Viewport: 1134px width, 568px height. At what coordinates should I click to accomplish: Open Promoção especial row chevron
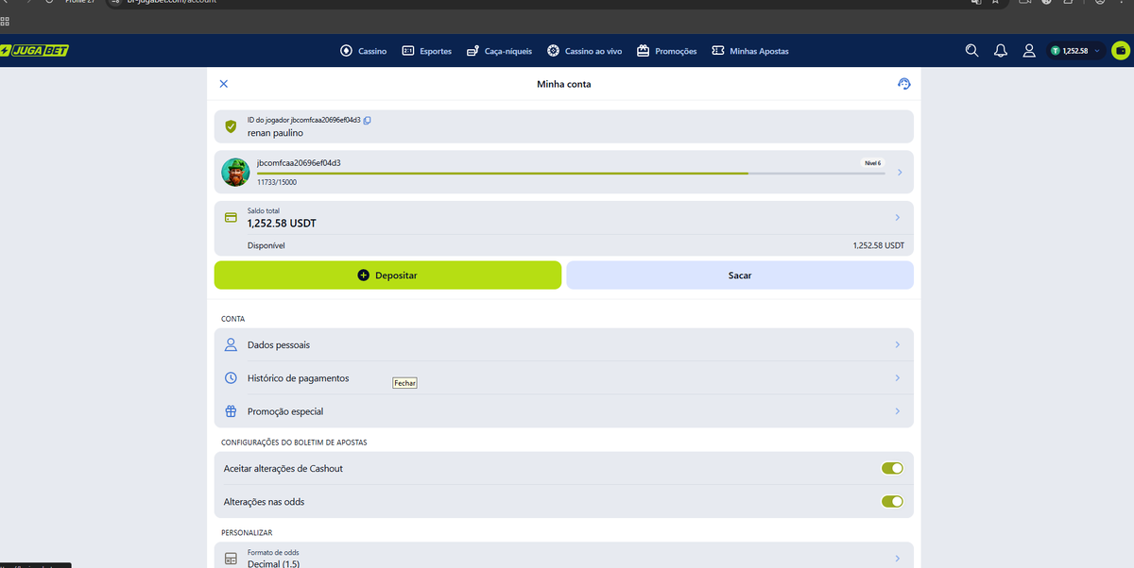point(897,411)
